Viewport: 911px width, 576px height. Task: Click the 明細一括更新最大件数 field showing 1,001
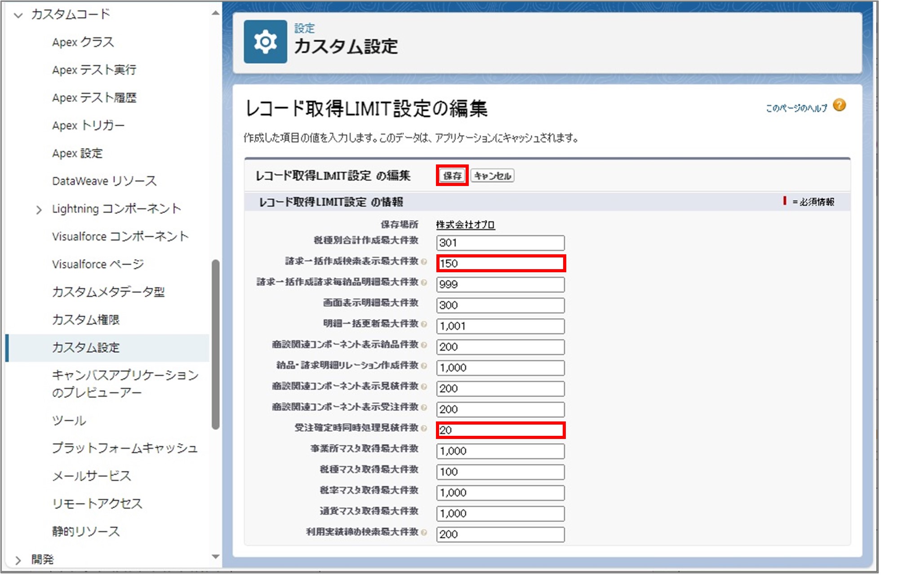pyautogui.click(x=500, y=326)
